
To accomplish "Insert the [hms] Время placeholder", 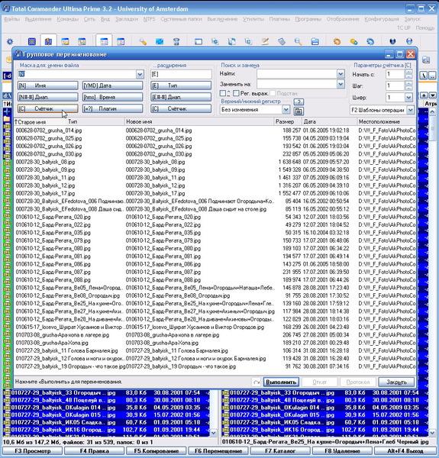I will click(112, 97).
